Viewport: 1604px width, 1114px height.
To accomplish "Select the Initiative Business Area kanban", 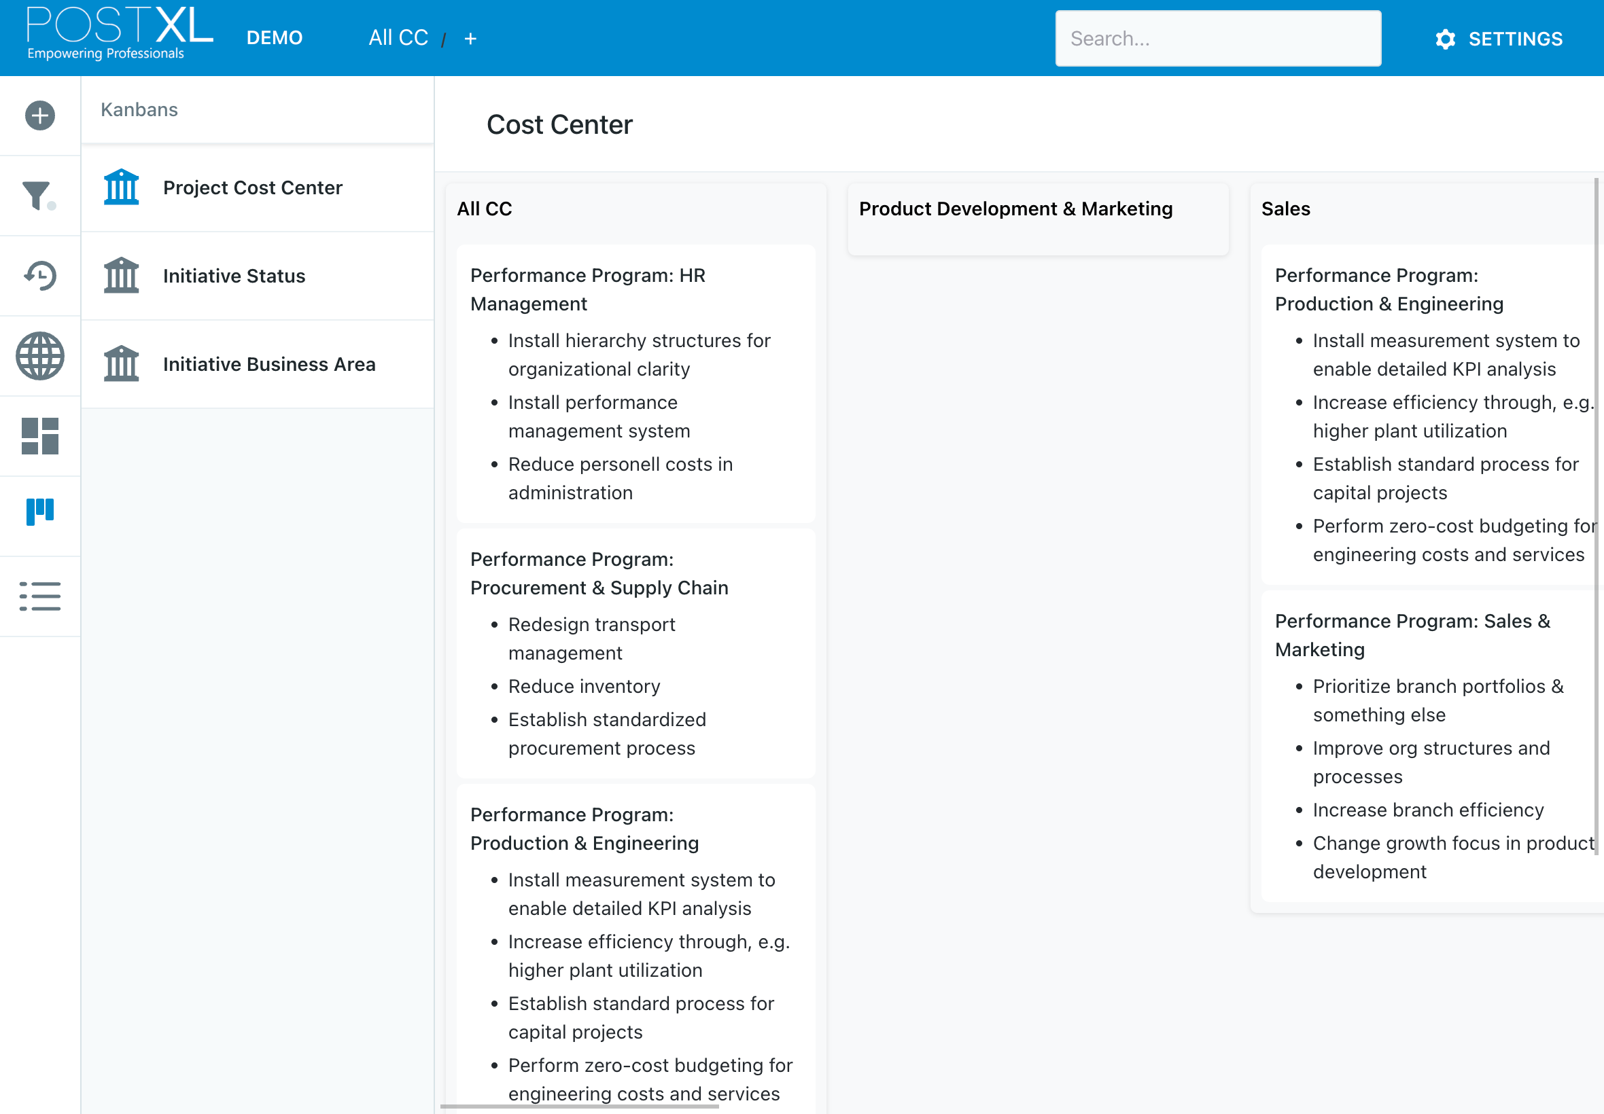I will pos(258,364).
